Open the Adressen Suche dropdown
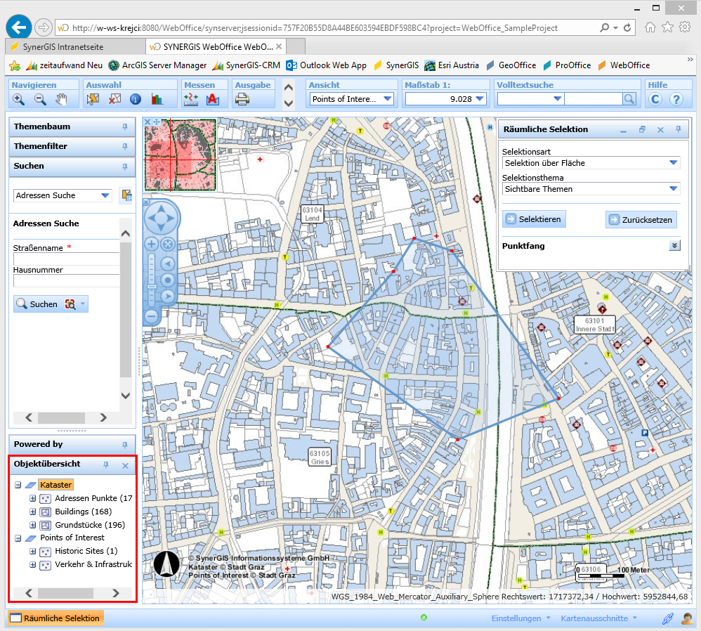The height and width of the screenshot is (631, 701). [x=105, y=195]
